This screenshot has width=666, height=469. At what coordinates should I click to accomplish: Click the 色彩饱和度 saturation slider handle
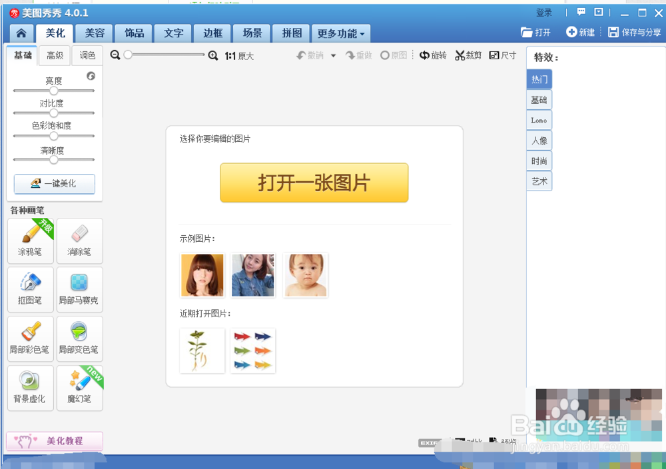53,136
